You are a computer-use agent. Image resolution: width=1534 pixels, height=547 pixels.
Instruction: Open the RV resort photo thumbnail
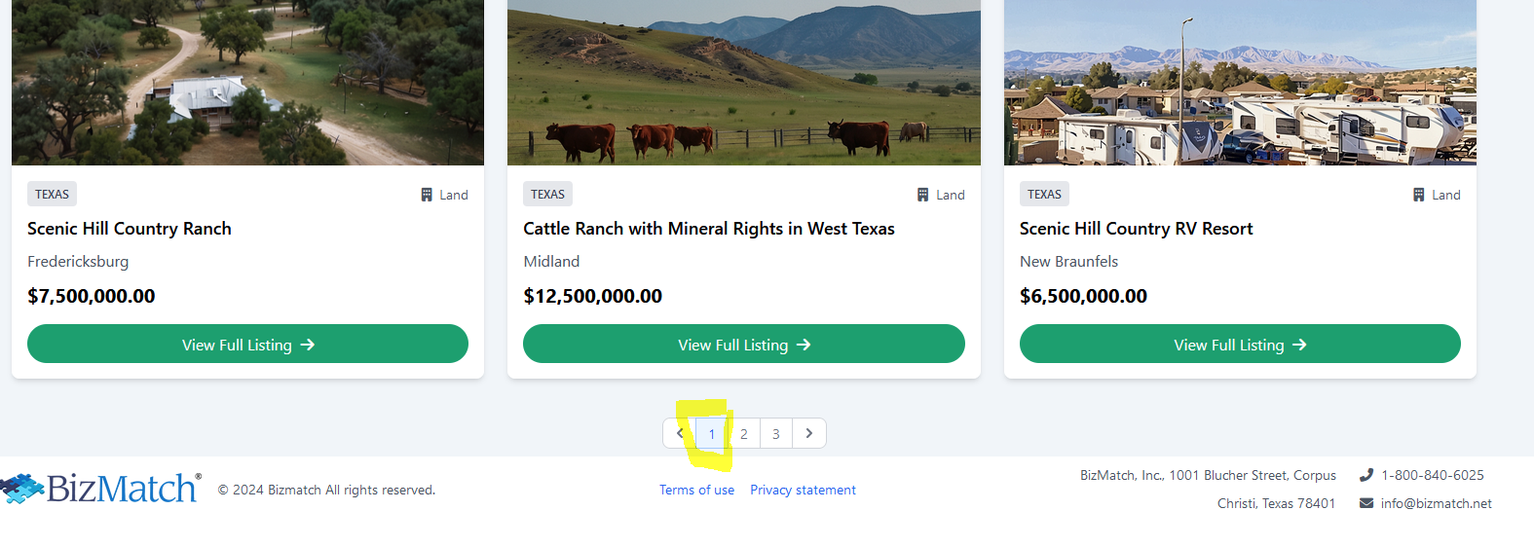click(x=1240, y=83)
